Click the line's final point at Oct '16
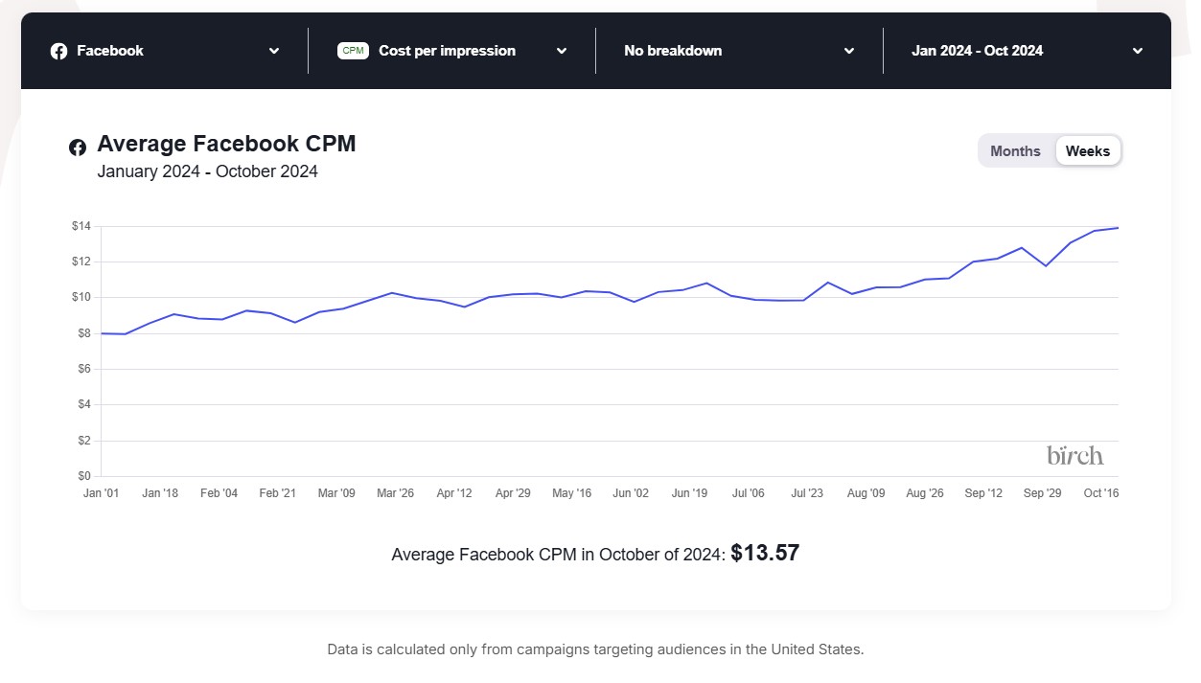 (1118, 228)
